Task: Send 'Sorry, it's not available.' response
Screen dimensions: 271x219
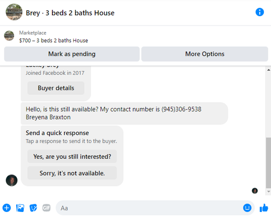Action: [72, 173]
